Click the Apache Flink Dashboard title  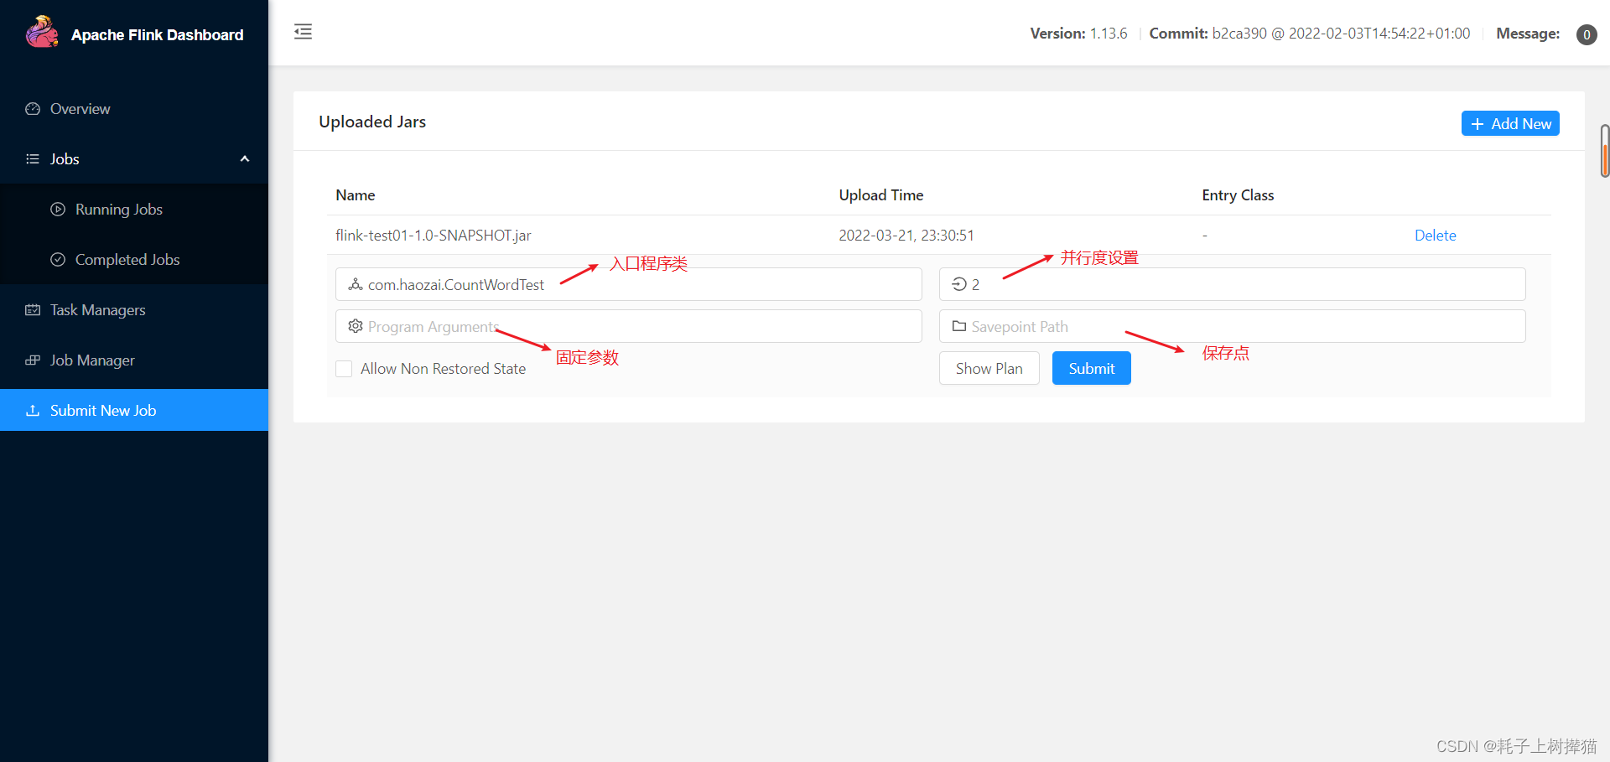158,35
